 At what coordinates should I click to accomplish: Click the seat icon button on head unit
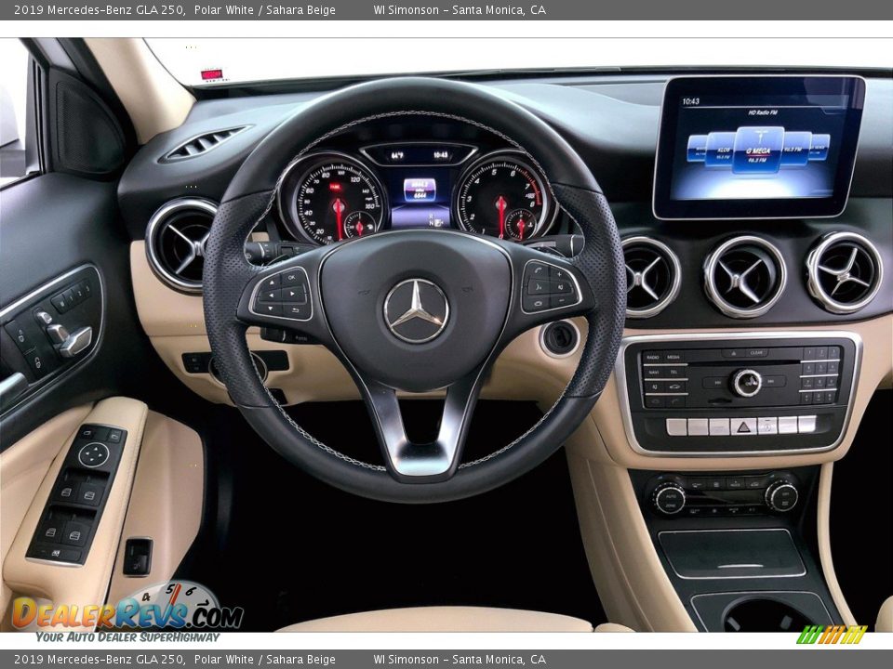click(655, 387)
